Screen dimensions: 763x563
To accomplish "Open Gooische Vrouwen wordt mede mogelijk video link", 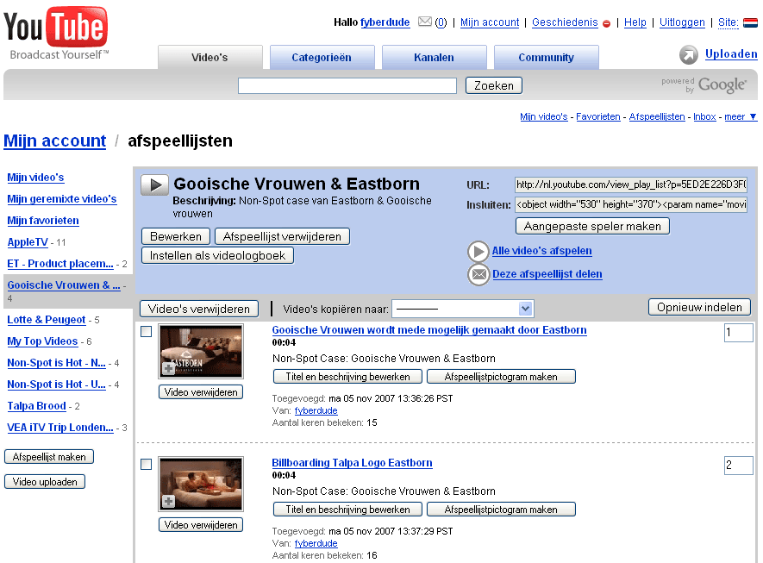I will coord(429,330).
